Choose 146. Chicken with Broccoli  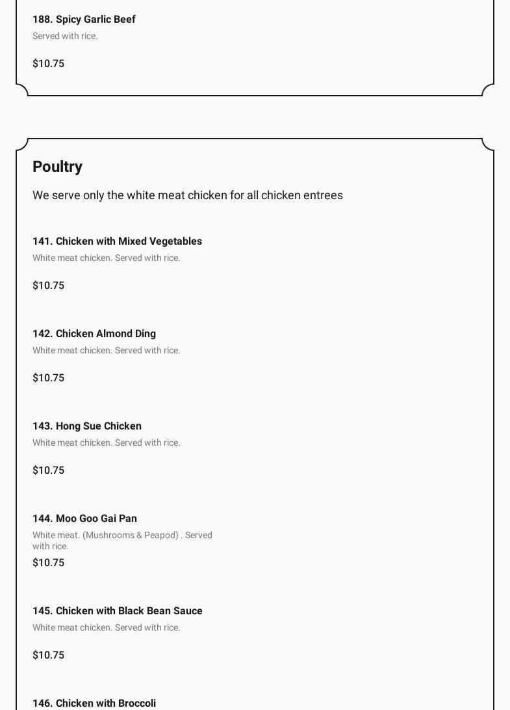pyautogui.click(x=94, y=703)
